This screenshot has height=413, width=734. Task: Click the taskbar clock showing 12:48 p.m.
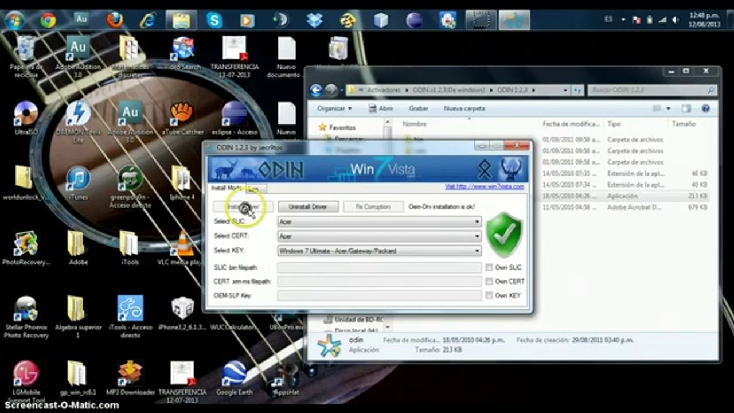tap(705, 20)
